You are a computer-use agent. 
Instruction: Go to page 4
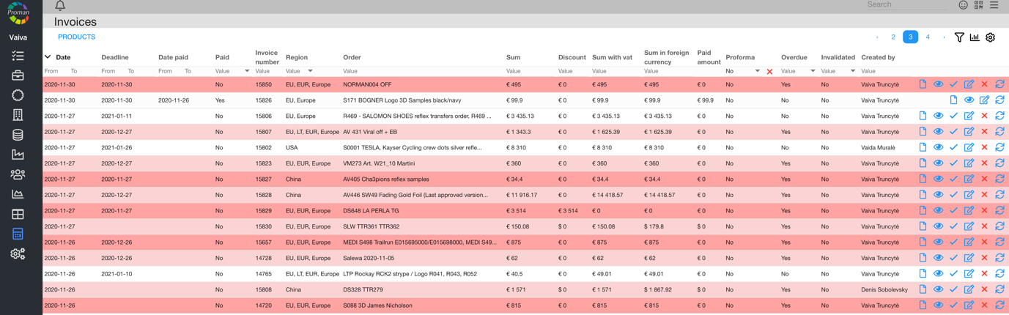(x=928, y=37)
